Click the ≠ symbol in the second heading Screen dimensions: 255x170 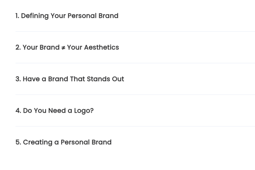(63, 48)
